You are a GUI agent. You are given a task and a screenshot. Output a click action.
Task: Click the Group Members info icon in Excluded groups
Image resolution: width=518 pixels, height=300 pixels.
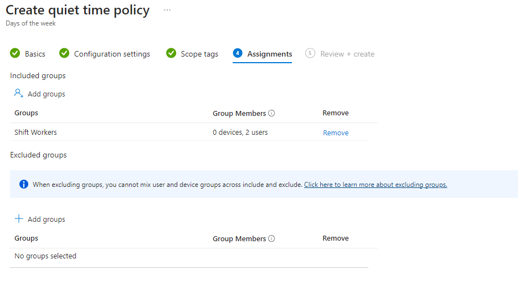[x=271, y=238]
